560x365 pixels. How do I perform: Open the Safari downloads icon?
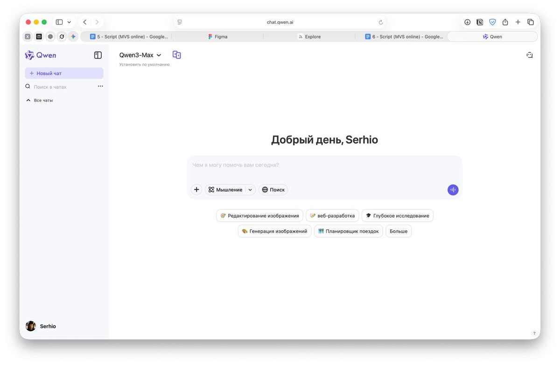coord(467,22)
